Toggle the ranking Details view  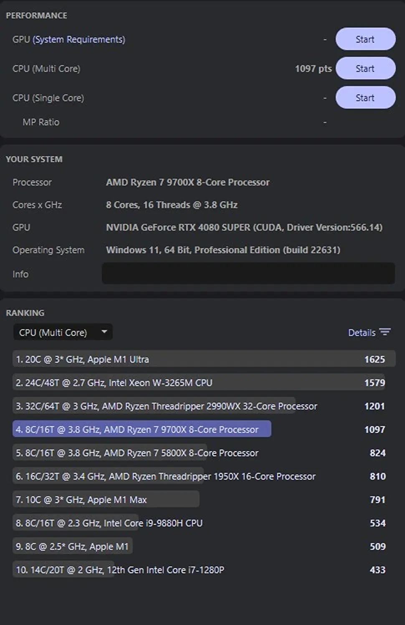(x=370, y=333)
